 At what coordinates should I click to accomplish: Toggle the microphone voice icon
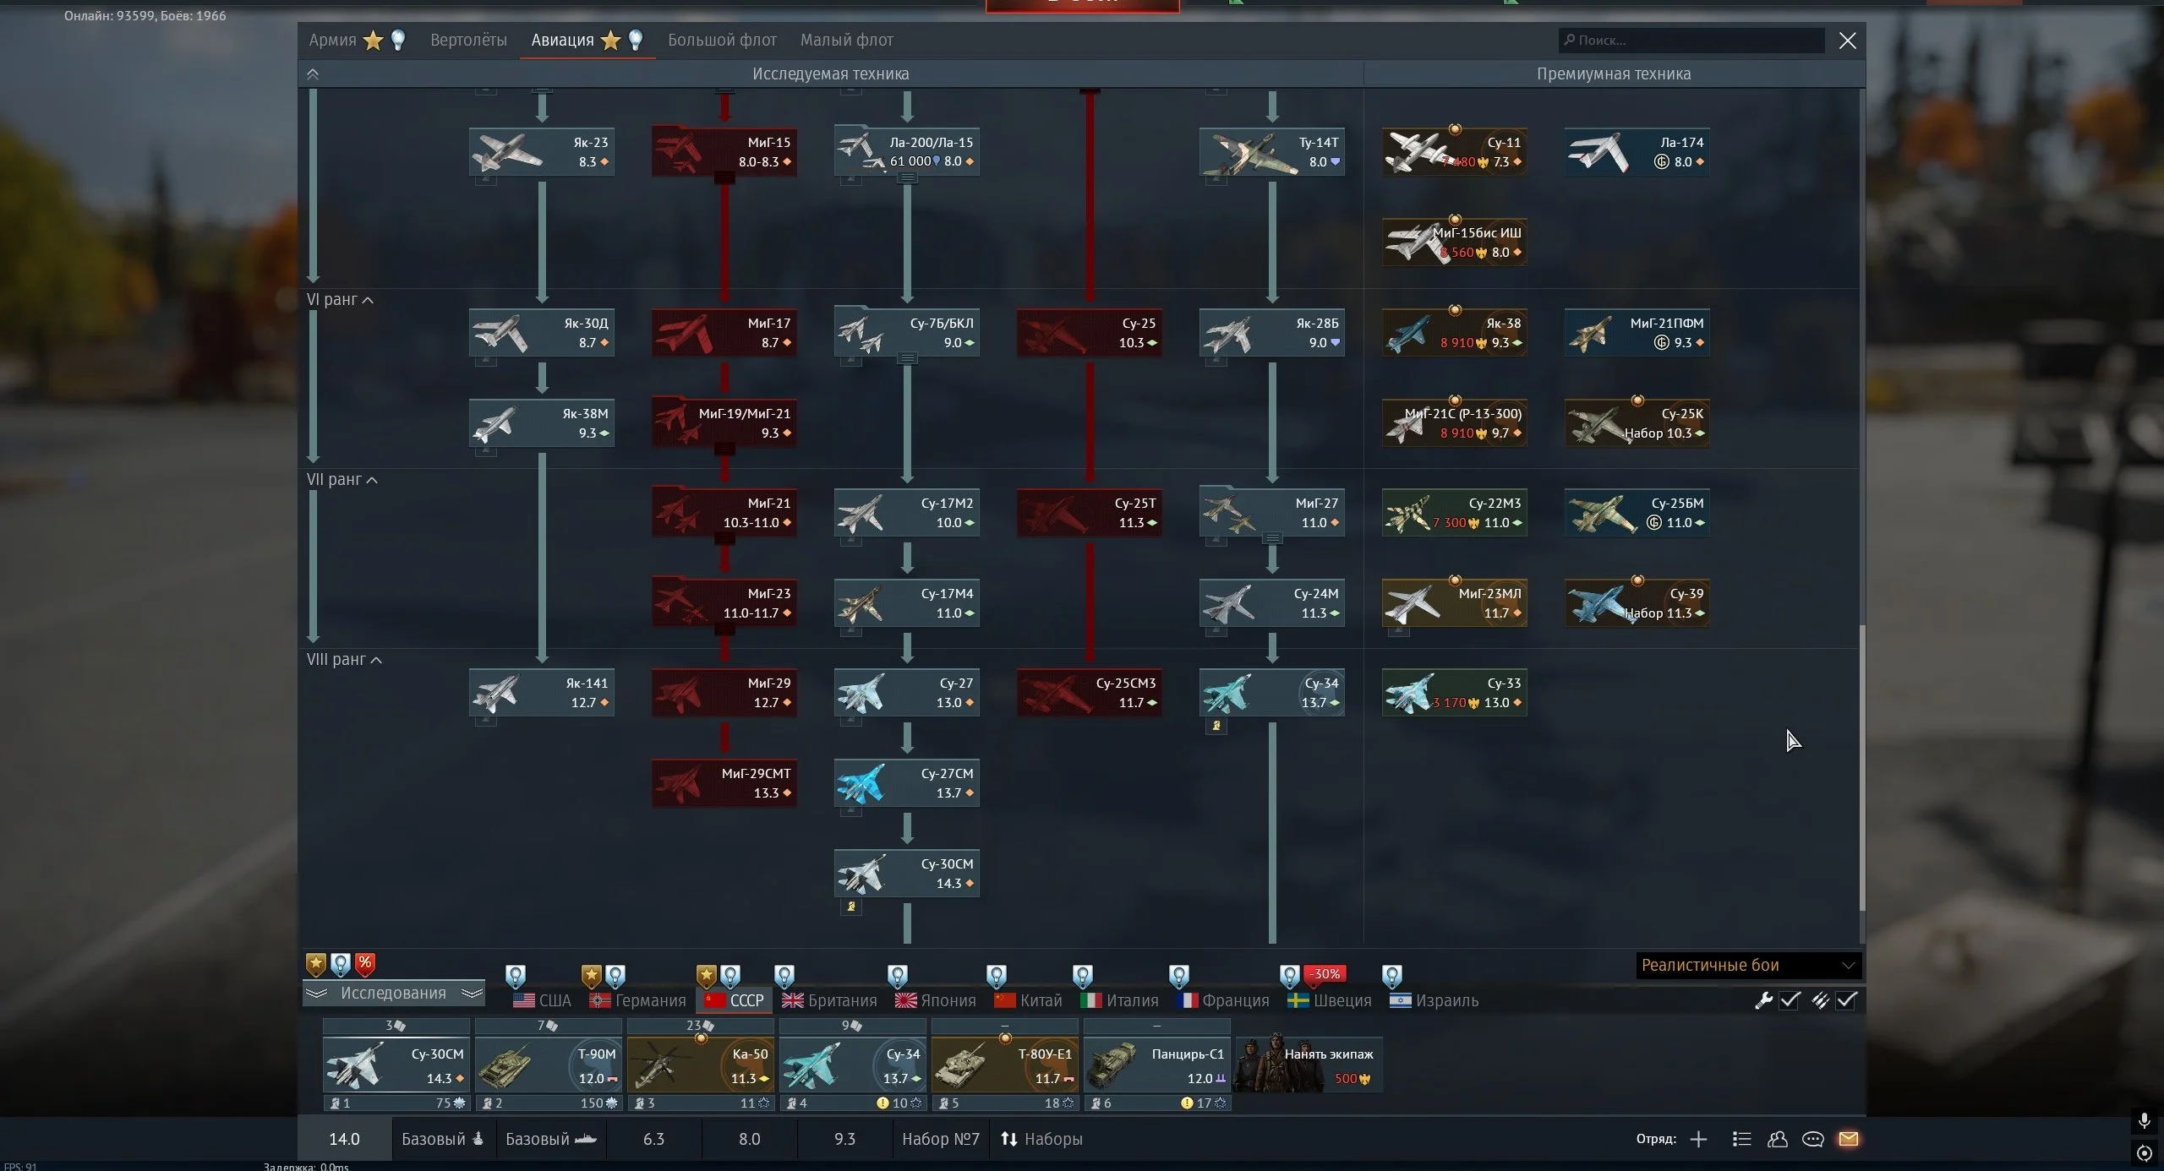(2144, 1120)
